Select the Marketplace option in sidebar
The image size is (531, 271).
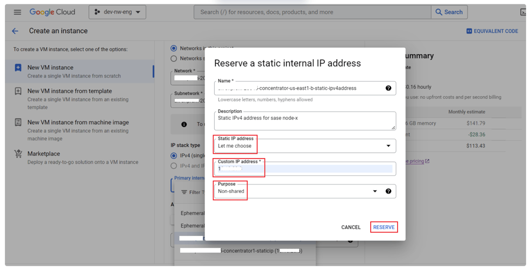pyautogui.click(x=44, y=154)
